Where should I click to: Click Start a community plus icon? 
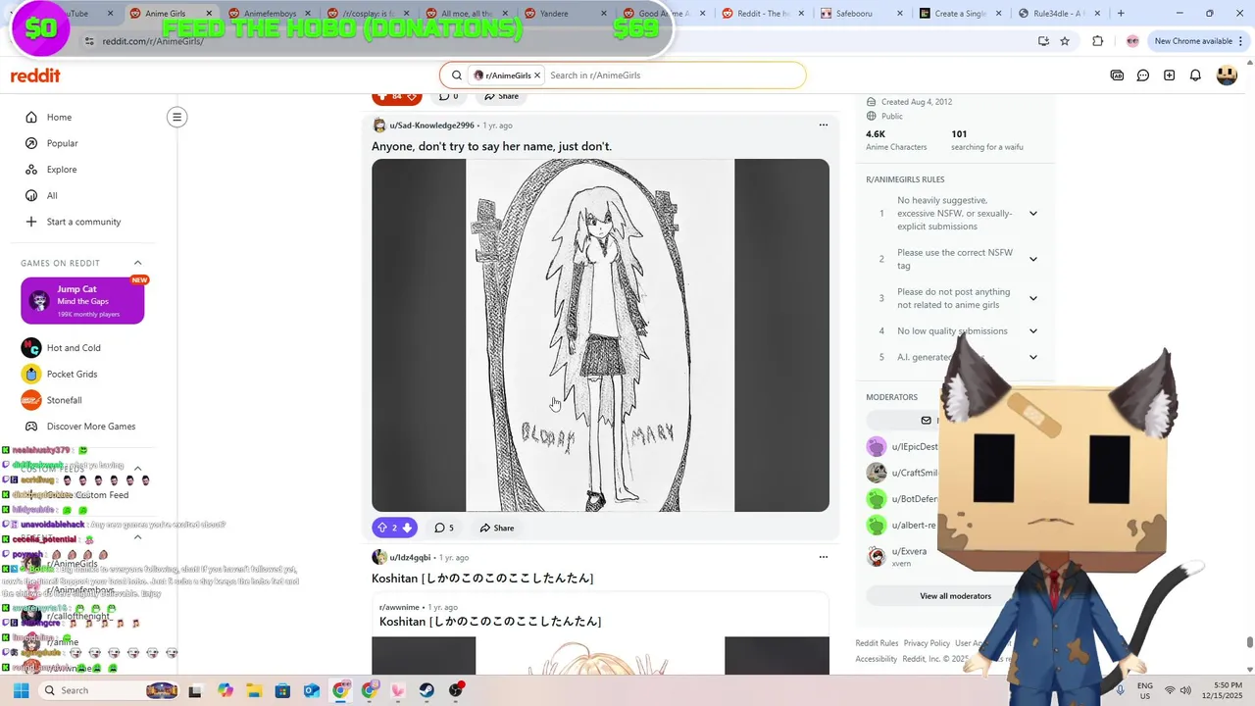tap(31, 222)
